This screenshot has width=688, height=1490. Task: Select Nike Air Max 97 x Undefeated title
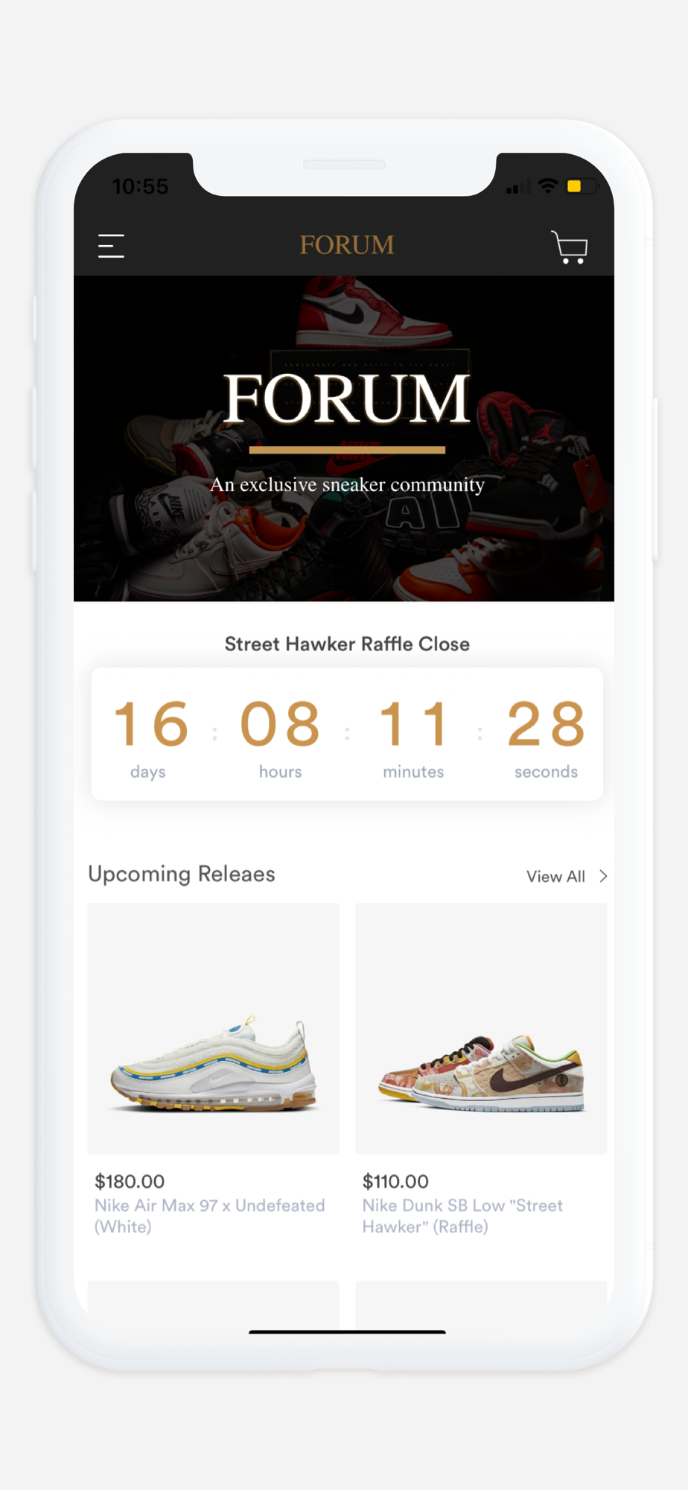[209, 1216]
